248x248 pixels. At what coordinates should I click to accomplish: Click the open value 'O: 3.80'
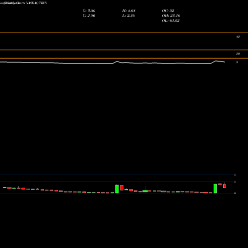[x=89, y=11]
